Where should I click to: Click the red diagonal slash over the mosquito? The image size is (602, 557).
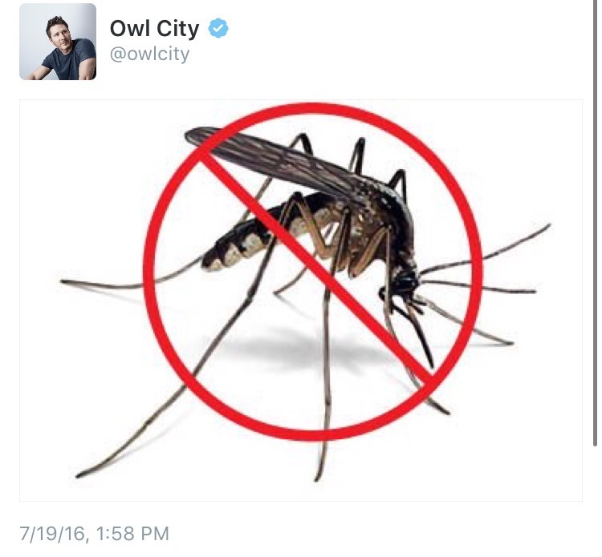point(315,268)
